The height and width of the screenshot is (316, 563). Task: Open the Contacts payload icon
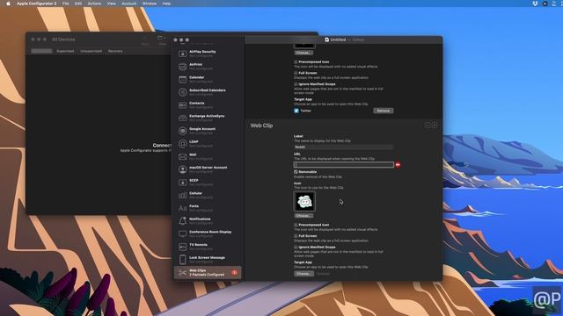pos(182,105)
